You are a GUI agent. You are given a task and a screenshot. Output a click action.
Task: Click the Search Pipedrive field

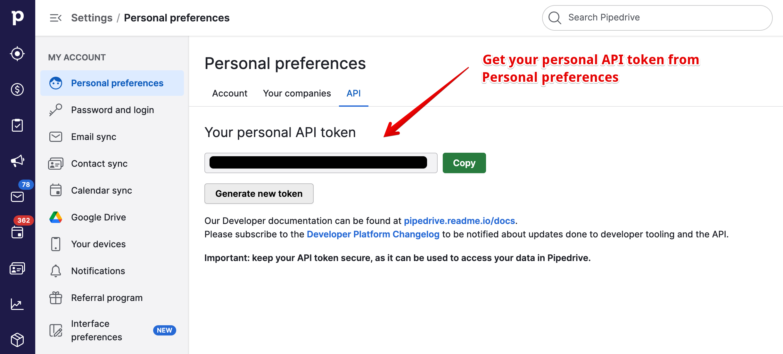pos(657,18)
